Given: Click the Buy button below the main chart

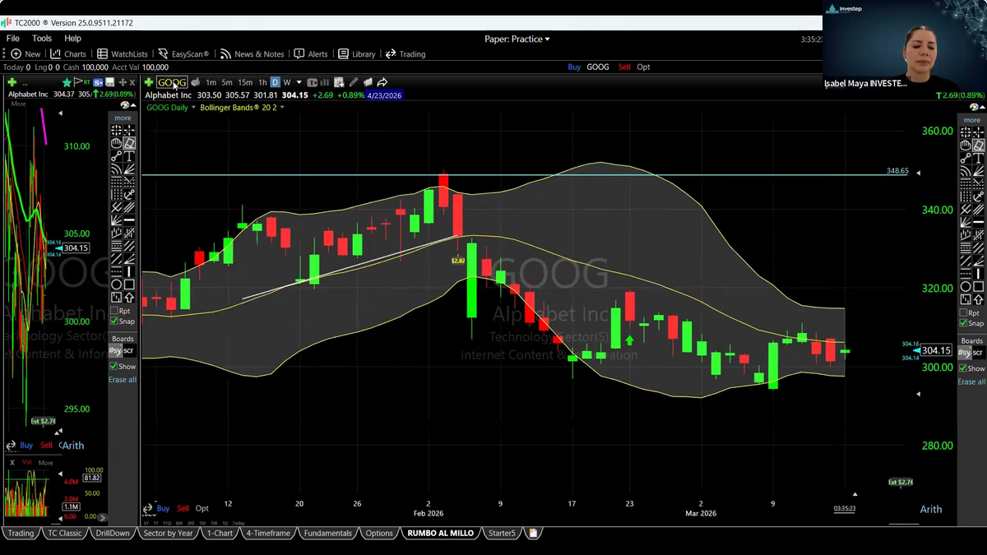Looking at the screenshot, I should (163, 508).
